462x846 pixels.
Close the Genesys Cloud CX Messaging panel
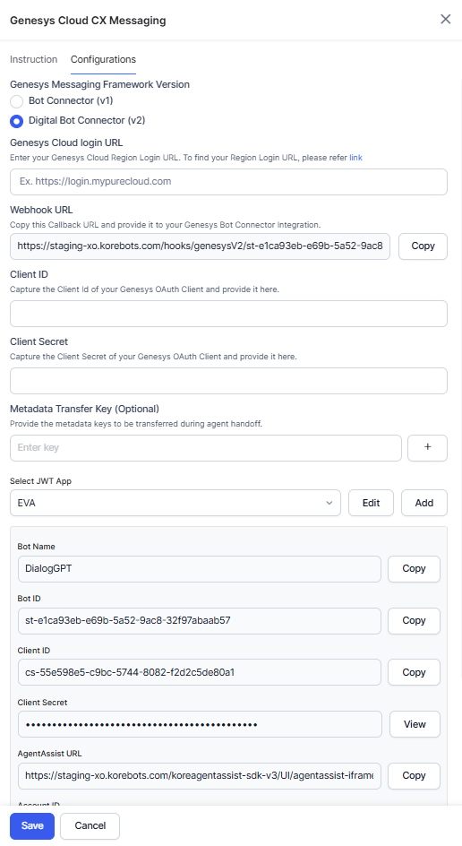(445, 20)
